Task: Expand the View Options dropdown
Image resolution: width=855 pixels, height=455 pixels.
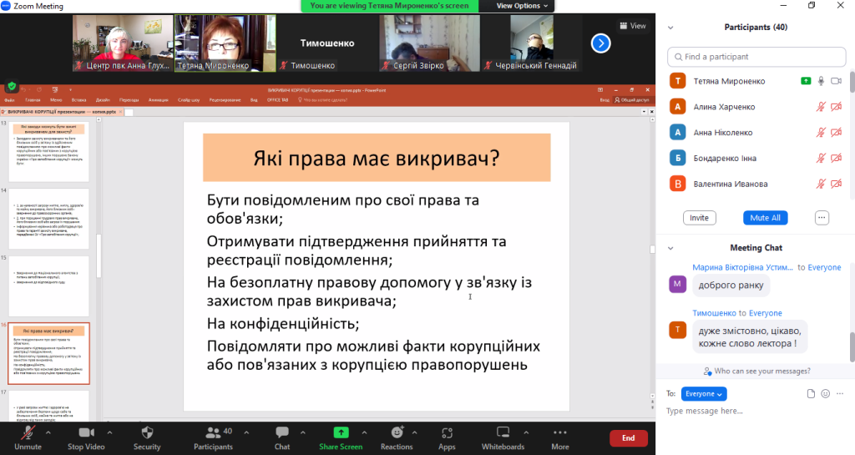Action: point(524,6)
